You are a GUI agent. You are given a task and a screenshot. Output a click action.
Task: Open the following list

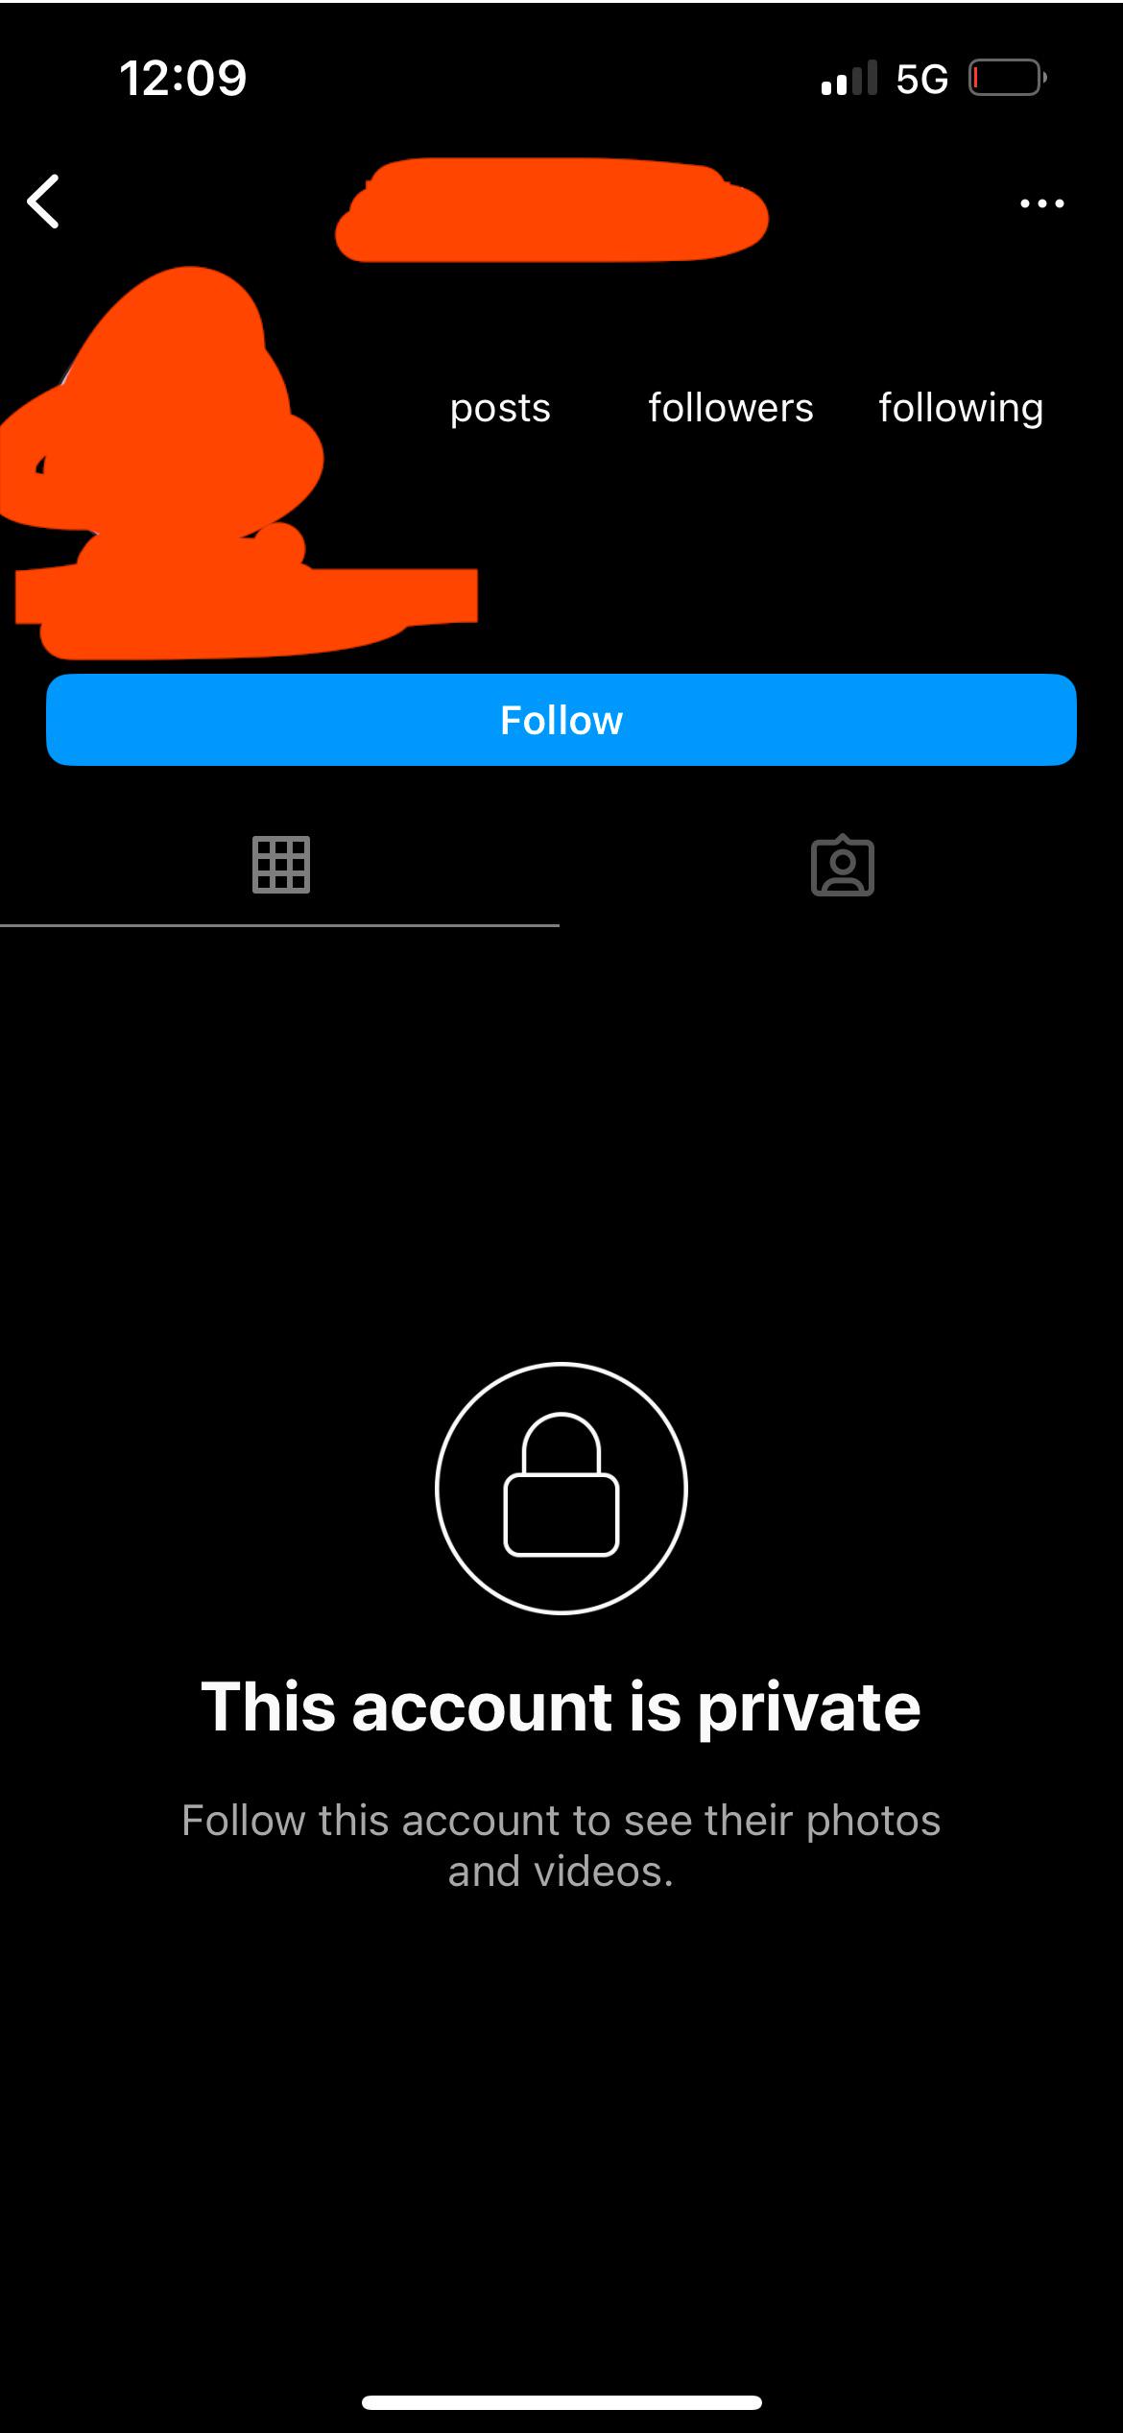point(961,409)
